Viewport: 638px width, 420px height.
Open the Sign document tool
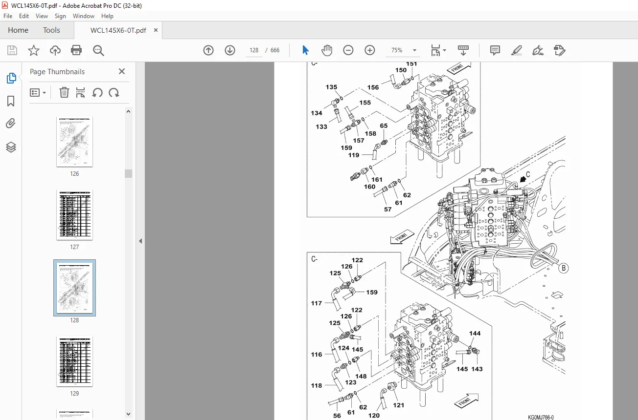coord(538,50)
